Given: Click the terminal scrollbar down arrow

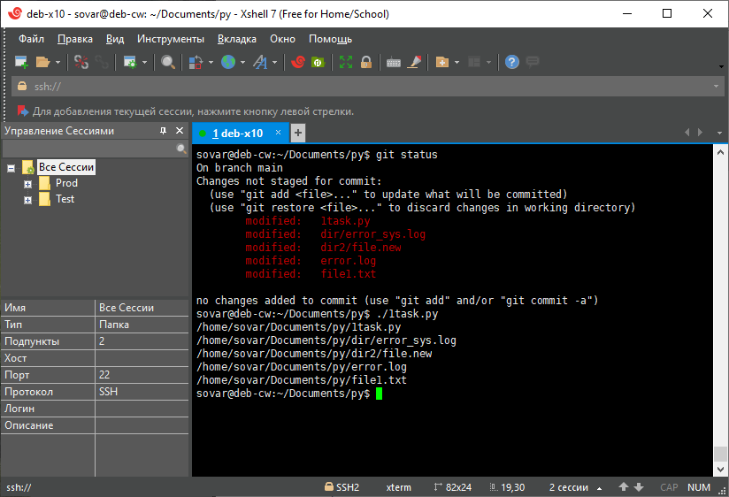Looking at the screenshot, I should (721, 469).
